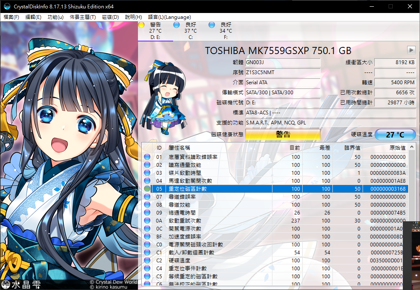420x290 pixels.
Task: Click the status orb of attribute 04
Action: (147, 181)
